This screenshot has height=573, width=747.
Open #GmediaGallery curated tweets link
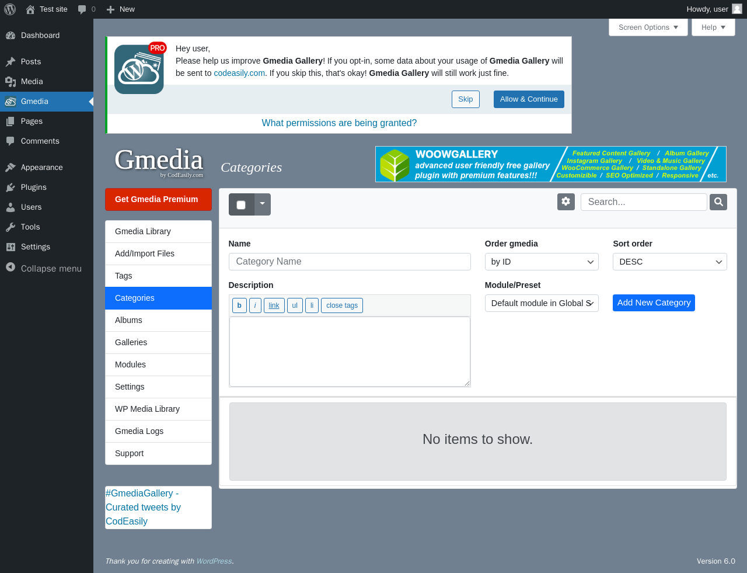[143, 507]
